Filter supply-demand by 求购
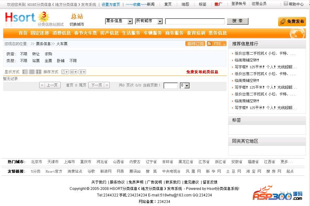 coord(49,54)
